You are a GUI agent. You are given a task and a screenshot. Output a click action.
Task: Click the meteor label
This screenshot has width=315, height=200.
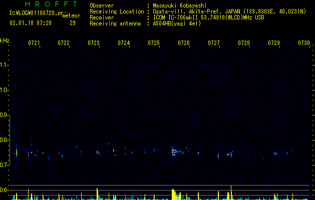[71, 15]
